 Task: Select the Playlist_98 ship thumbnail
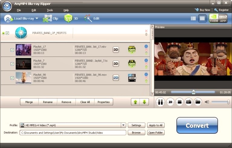23,78
